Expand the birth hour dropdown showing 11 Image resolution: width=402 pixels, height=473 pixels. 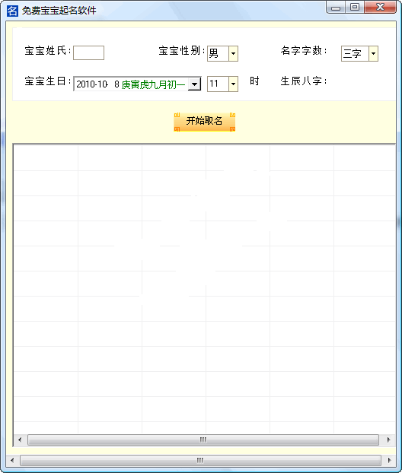(233, 84)
